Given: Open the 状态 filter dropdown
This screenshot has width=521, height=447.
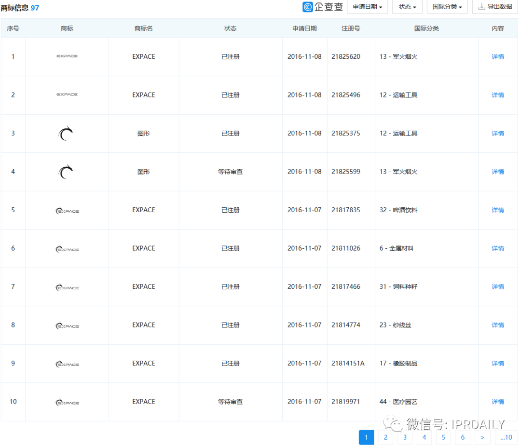Looking at the screenshot, I should [407, 7].
